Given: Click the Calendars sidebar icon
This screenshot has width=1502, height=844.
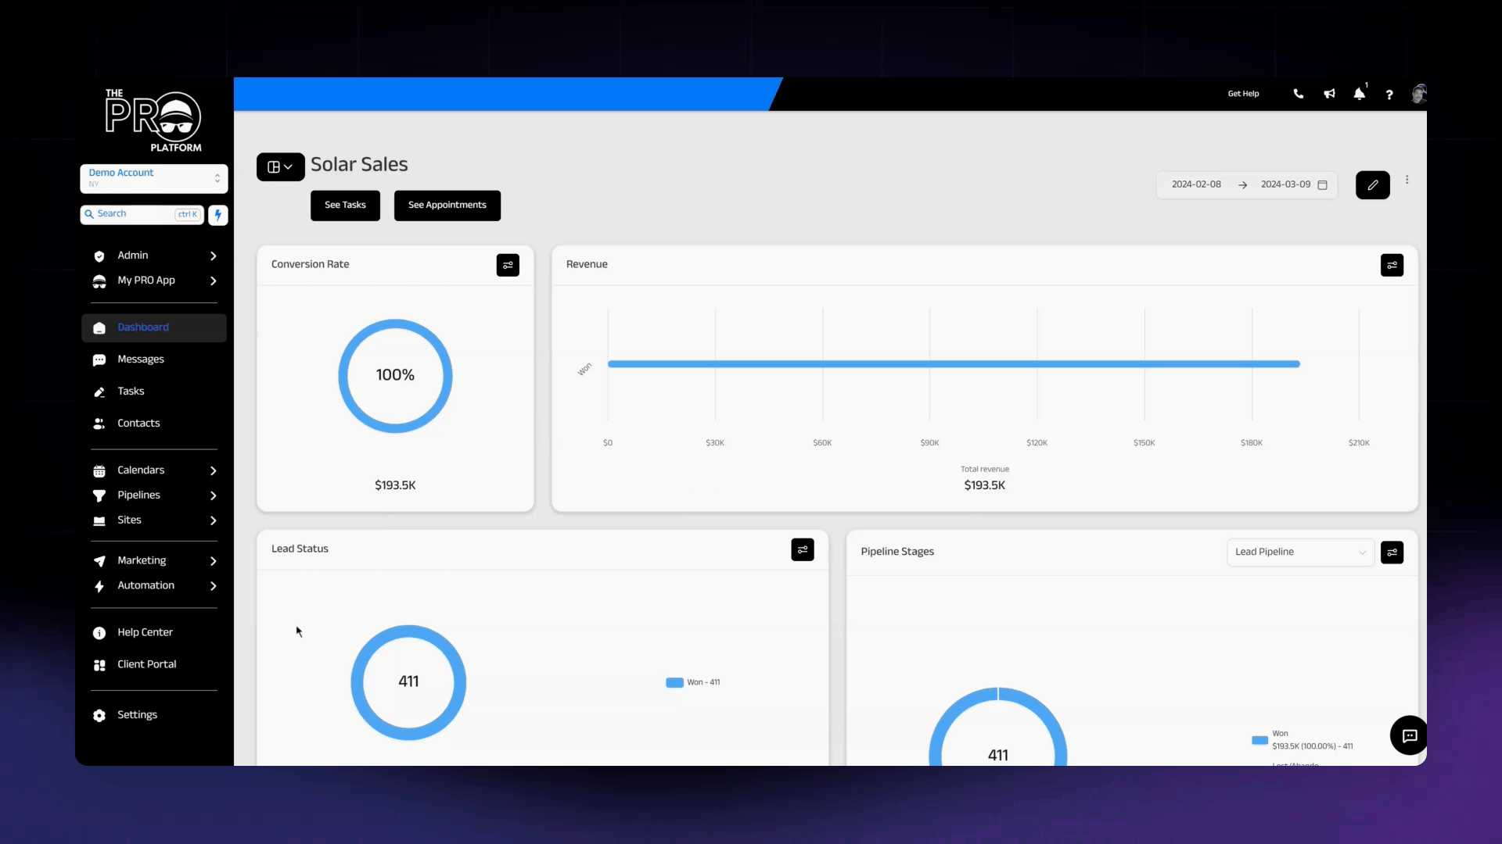Looking at the screenshot, I should tap(99, 470).
